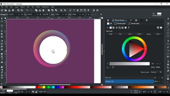Decrease Opacity percent with minus
The image size is (170, 96).
(x=159, y=81)
